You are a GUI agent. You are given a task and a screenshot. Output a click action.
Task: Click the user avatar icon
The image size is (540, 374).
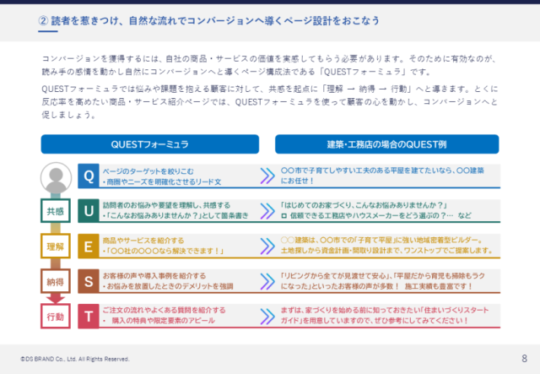click(x=56, y=178)
